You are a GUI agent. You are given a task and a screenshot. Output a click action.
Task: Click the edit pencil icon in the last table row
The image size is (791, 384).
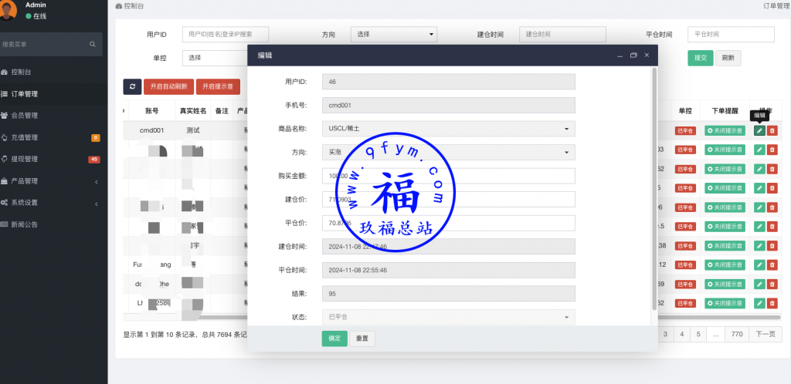pos(759,303)
